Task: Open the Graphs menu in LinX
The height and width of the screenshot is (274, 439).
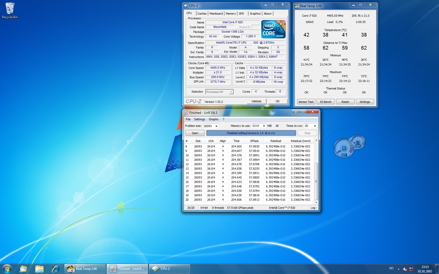Action: pyautogui.click(x=213, y=119)
